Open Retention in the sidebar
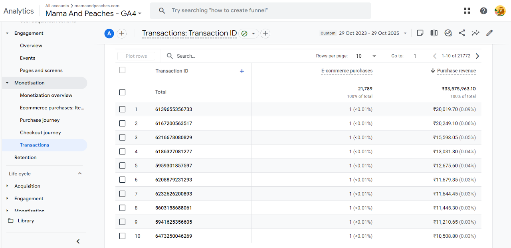The image size is (511, 248). point(26,157)
